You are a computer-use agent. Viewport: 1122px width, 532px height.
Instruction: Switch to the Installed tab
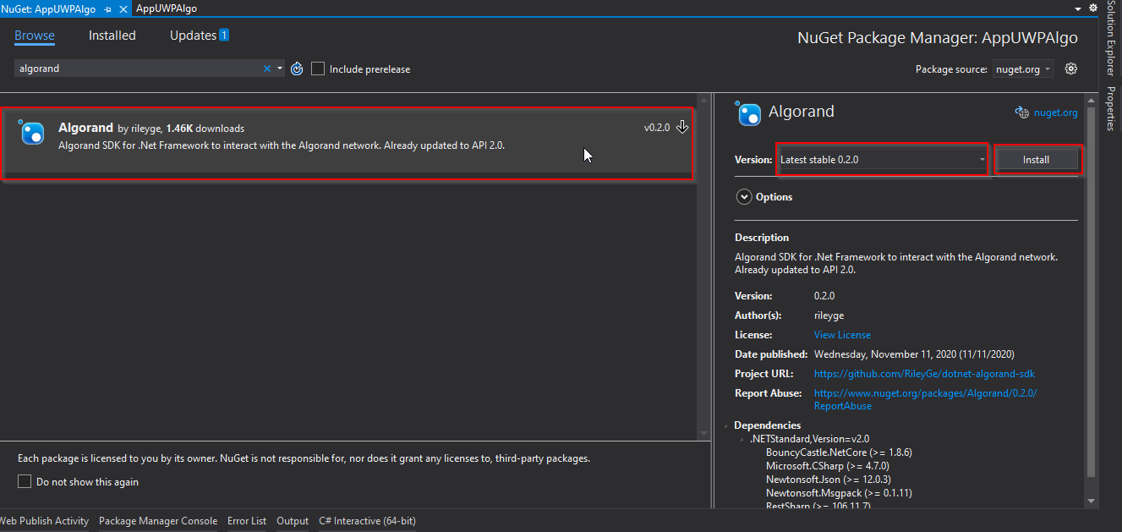tap(112, 36)
